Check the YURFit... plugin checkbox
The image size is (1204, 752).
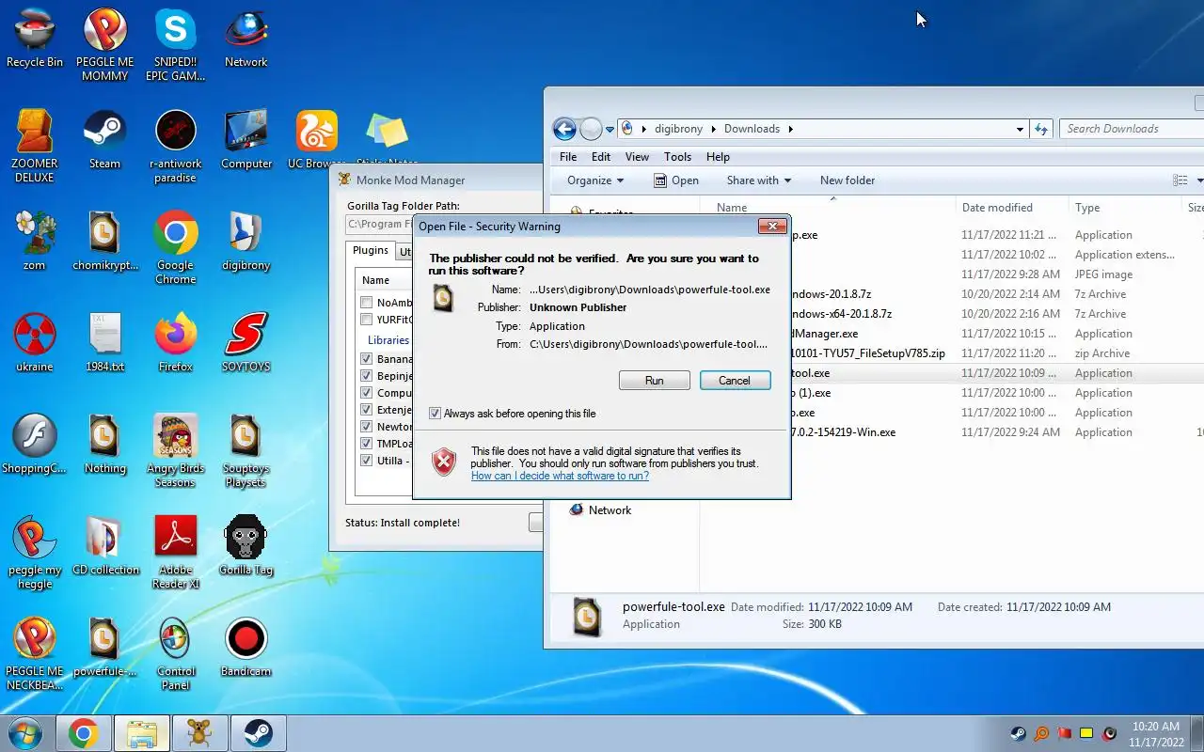pos(367,320)
